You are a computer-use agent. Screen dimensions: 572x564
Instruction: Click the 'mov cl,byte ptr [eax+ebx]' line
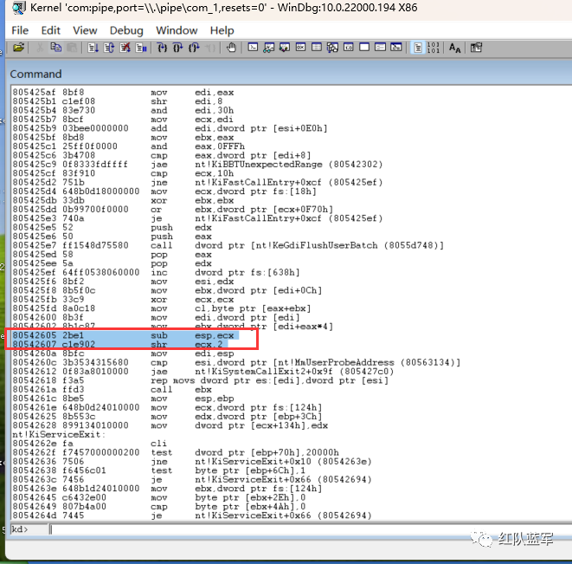tap(162, 308)
